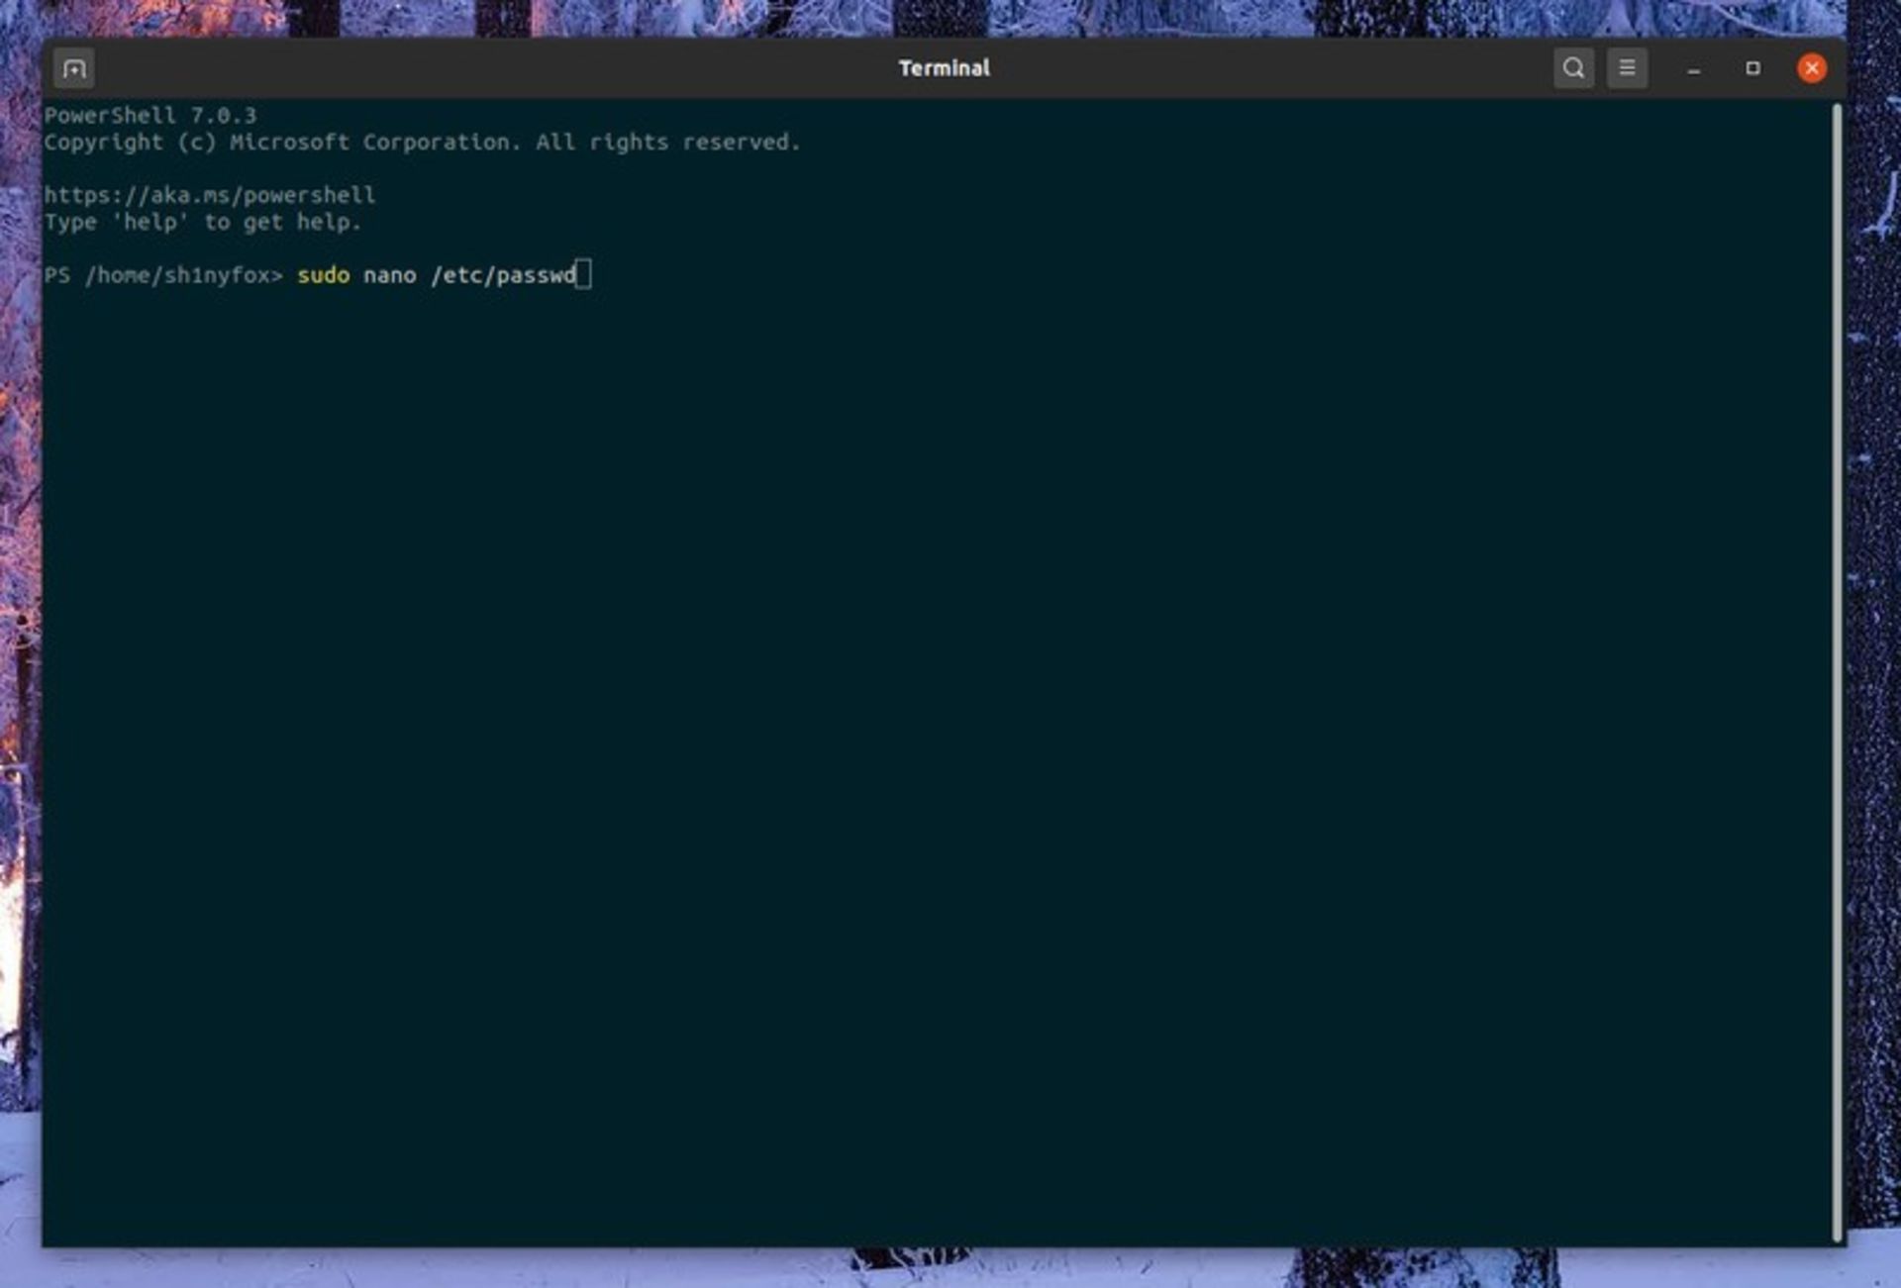1901x1288 pixels.
Task: Open terminal options using the menu icon
Action: coord(1627,68)
